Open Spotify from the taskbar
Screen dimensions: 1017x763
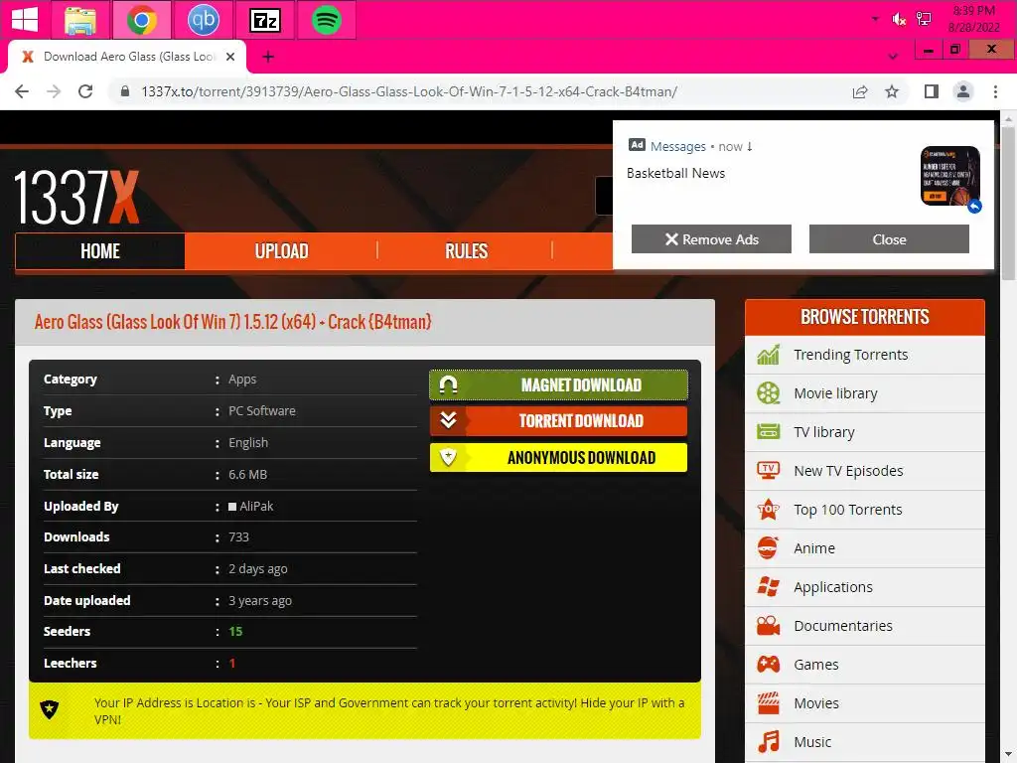coord(326,20)
